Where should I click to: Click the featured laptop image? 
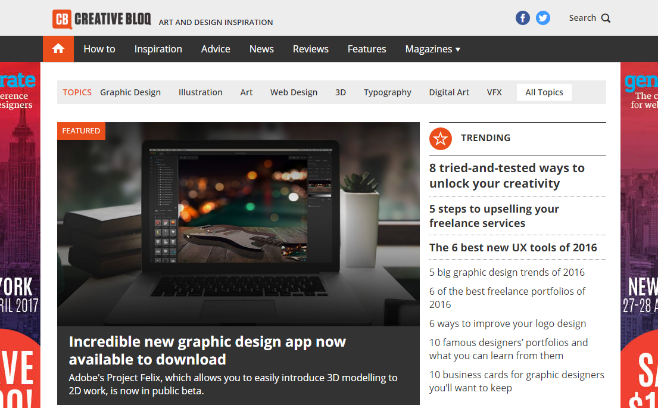click(x=238, y=223)
